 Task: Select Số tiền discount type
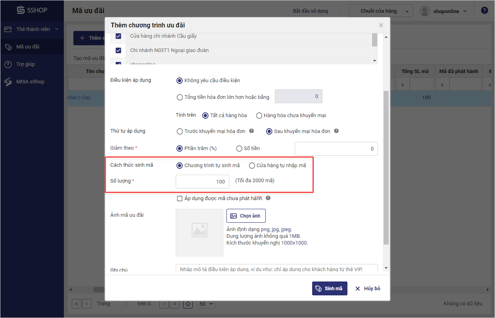click(239, 148)
